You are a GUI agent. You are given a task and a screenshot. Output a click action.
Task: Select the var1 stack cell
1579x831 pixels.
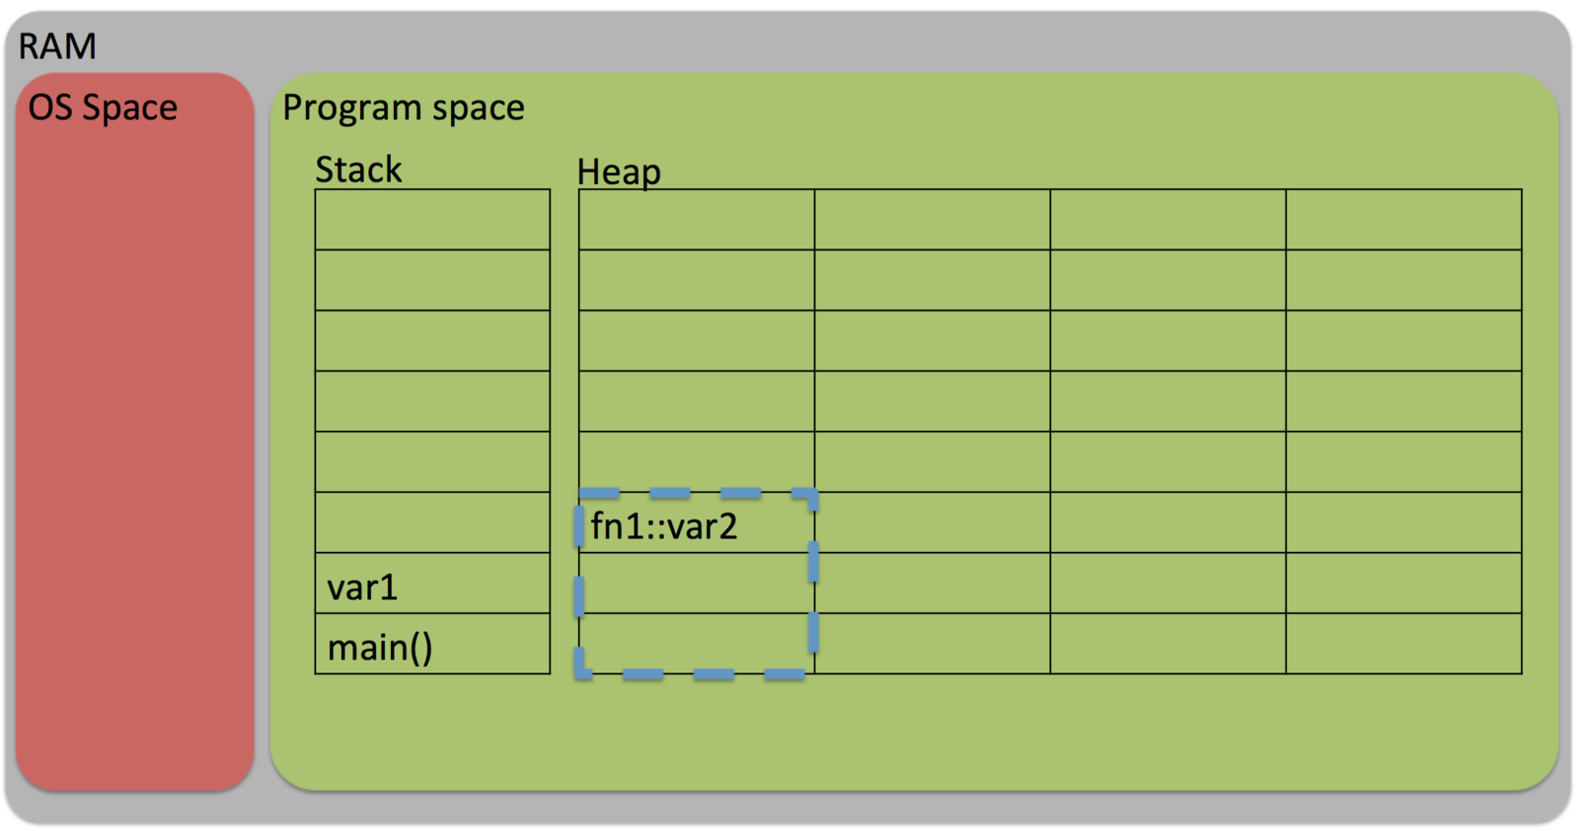point(432,584)
